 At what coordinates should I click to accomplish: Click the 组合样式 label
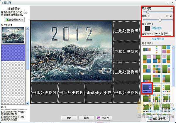coord(147,43)
